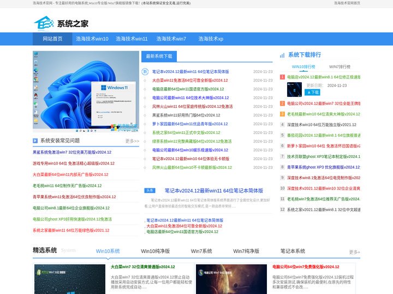
Task: Open 风林火山win11 64位家庭传统版 link
Action: [192, 107]
